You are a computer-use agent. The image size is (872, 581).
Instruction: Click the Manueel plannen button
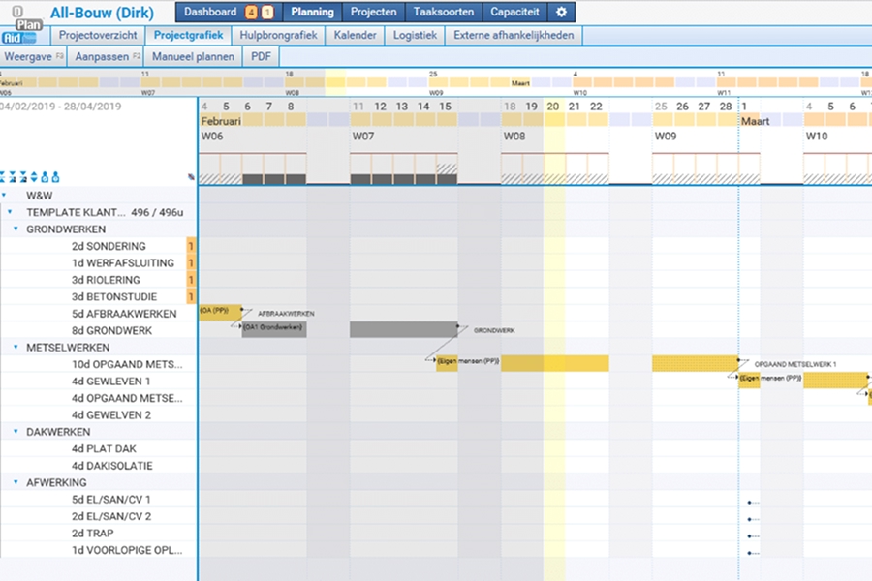193,57
